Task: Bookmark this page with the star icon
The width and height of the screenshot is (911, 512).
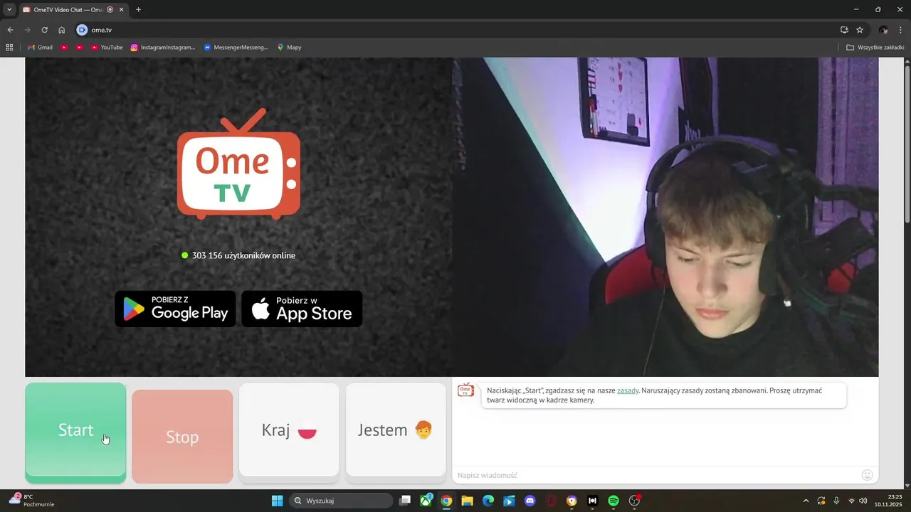Action: click(x=860, y=30)
